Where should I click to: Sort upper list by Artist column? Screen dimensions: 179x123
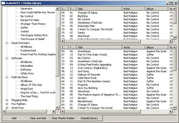pyautogui.click(x=134, y=9)
